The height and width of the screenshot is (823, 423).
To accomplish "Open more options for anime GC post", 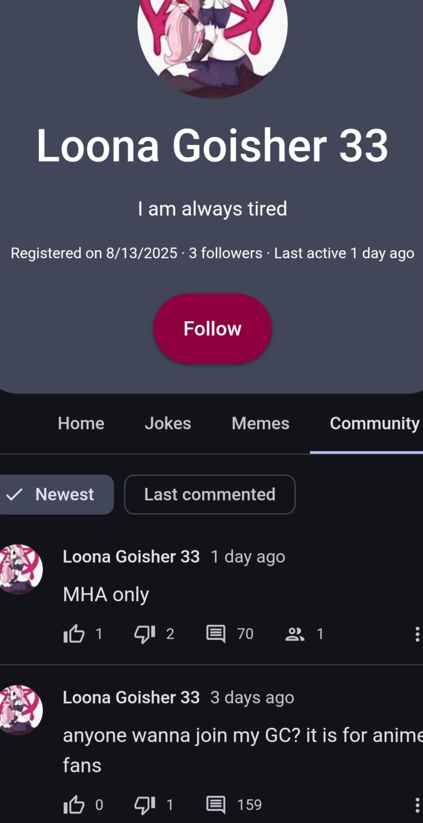I will (x=417, y=805).
